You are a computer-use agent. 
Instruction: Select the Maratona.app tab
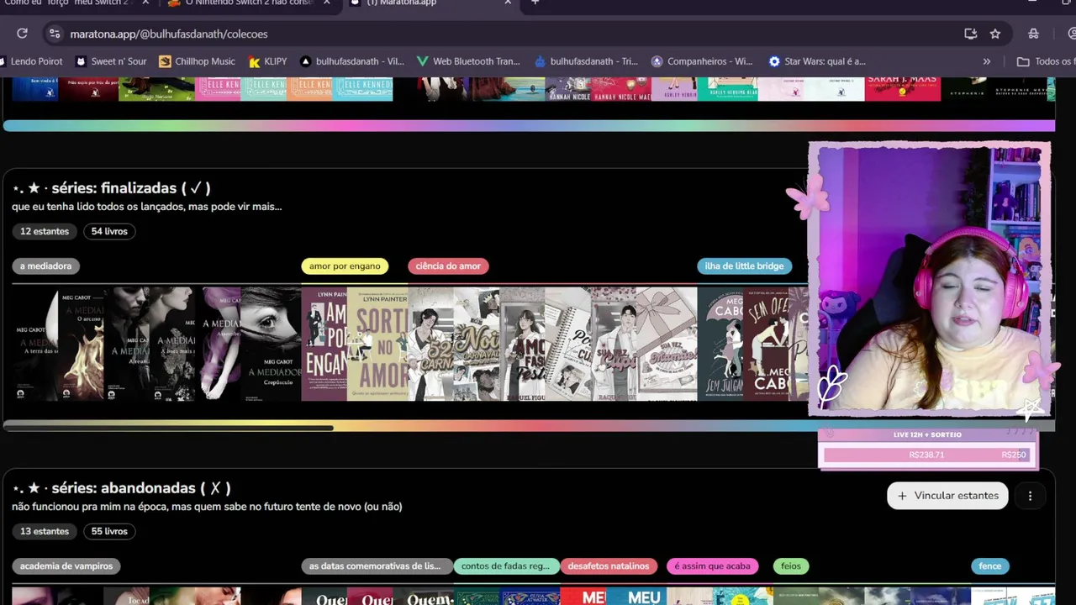429,3
